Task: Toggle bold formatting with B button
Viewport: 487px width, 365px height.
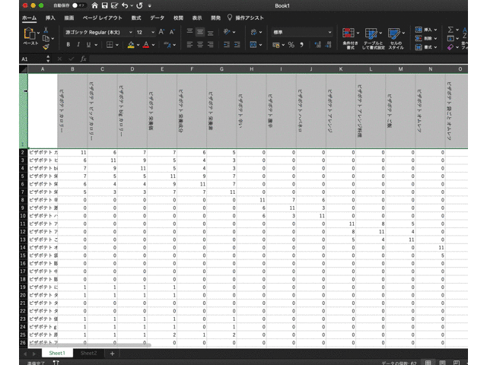Action: coord(68,45)
